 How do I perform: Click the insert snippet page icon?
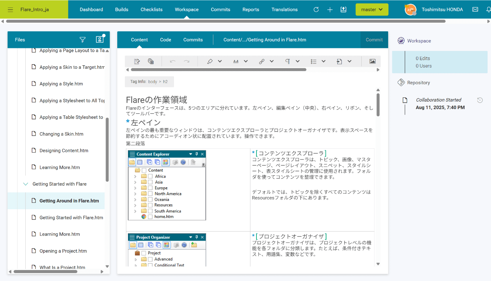339,61
